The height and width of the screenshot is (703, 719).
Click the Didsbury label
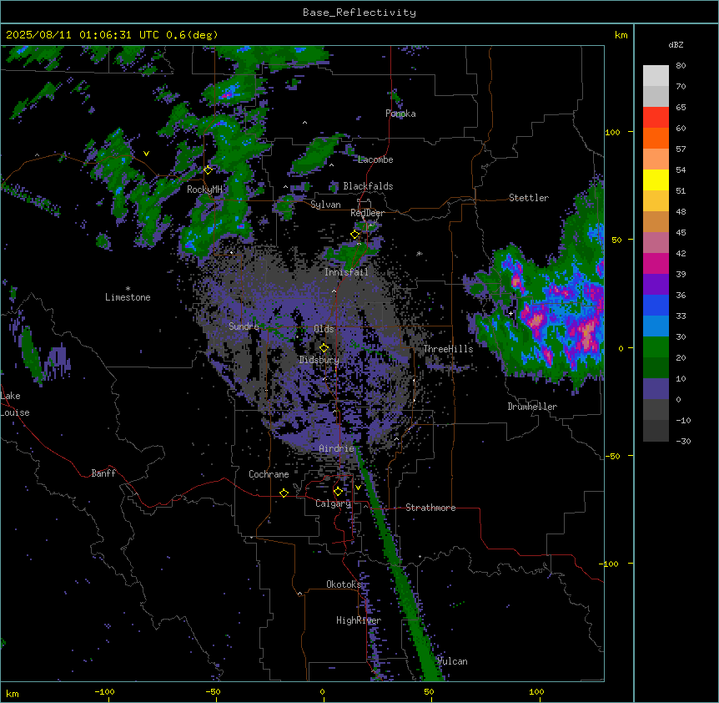(319, 360)
